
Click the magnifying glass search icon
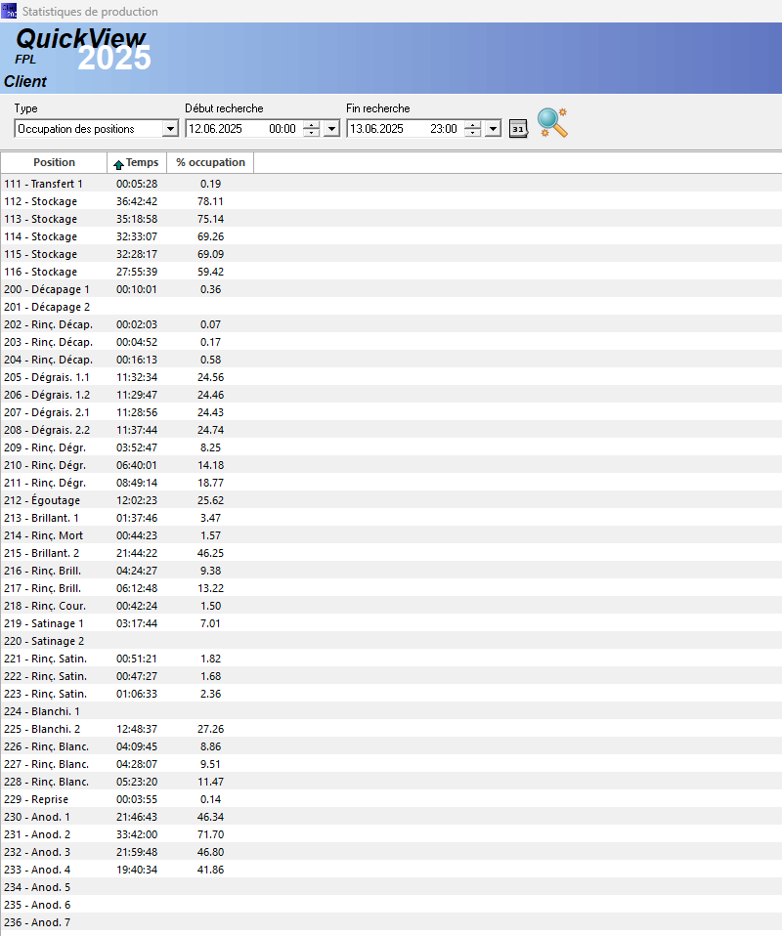click(552, 123)
